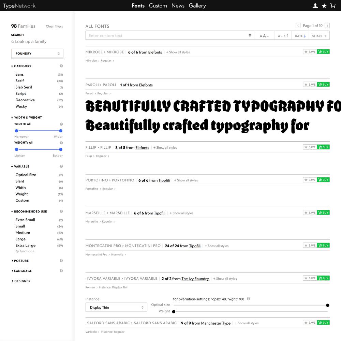This screenshot has height=341, width=341.
Task: Click Width help question mark icon
Action: [61, 124]
